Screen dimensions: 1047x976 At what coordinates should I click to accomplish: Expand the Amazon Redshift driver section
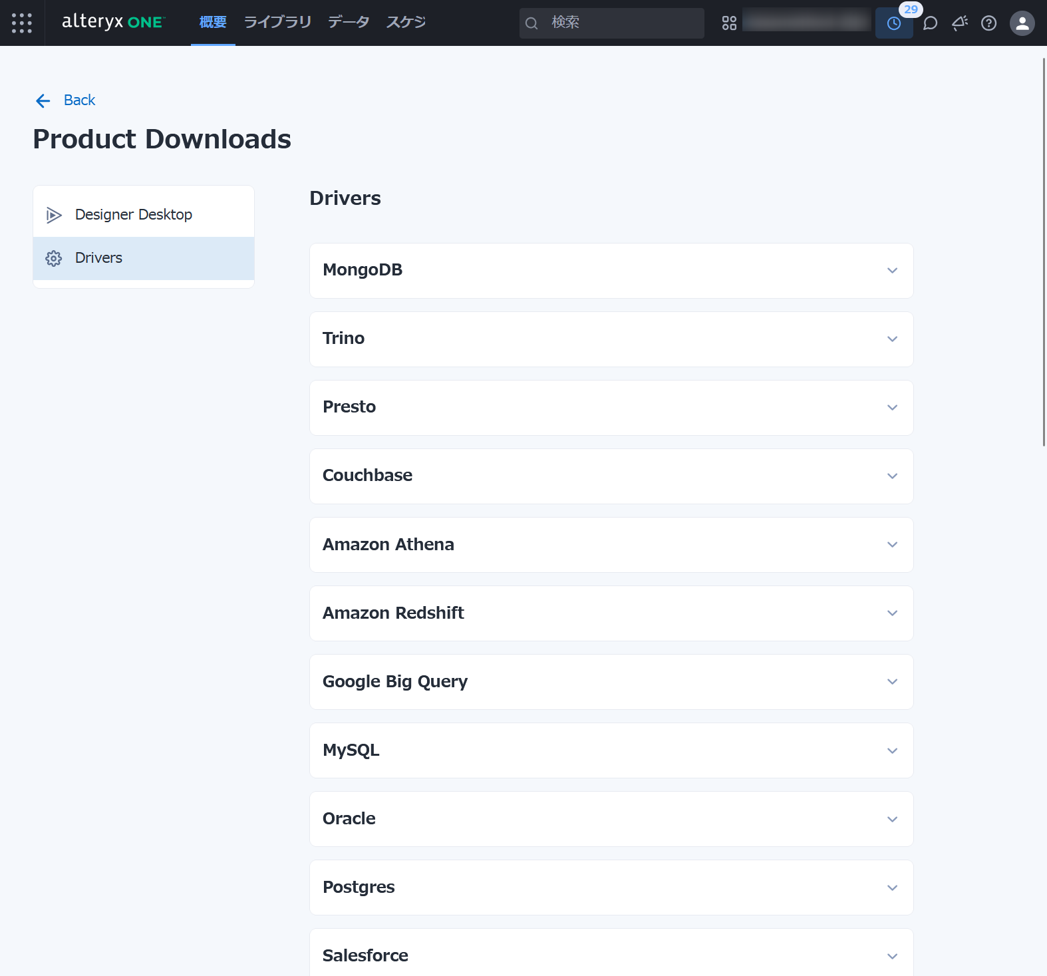point(611,613)
